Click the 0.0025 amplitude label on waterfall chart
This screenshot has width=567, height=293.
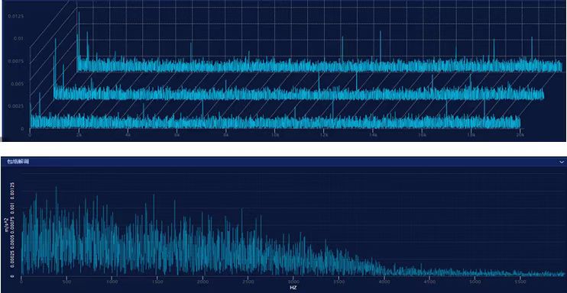click(x=17, y=106)
